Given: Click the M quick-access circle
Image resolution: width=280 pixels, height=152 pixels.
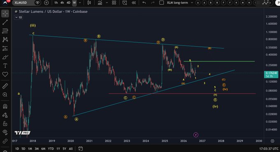Looking at the screenshot, I should click(243, 3).
